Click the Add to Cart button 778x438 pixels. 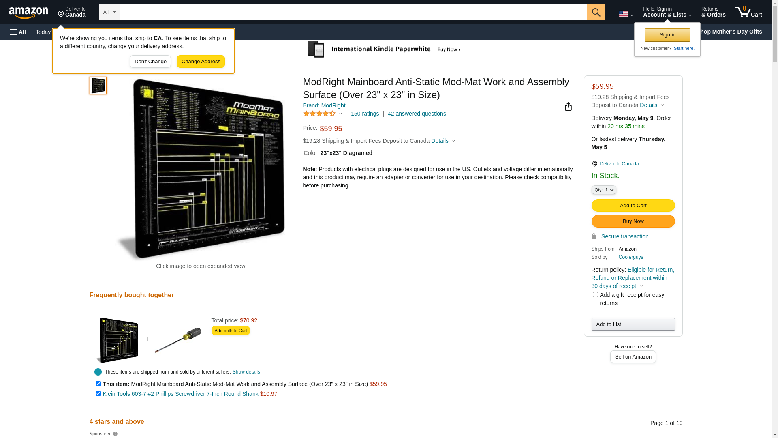point(633,206)
